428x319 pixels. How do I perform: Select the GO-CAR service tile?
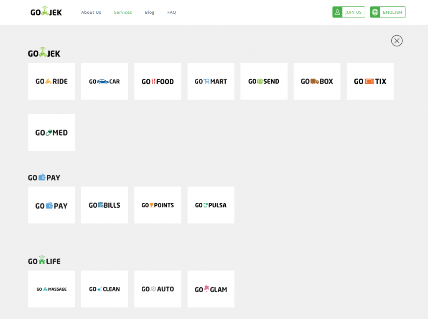pyautogui.click(x=104, y=82)
